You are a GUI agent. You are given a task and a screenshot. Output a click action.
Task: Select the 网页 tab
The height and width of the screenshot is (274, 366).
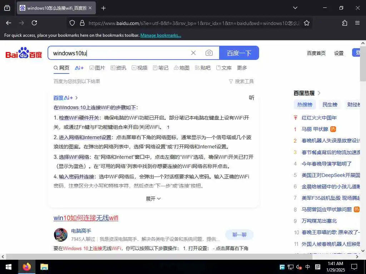[x=61, y=68]
